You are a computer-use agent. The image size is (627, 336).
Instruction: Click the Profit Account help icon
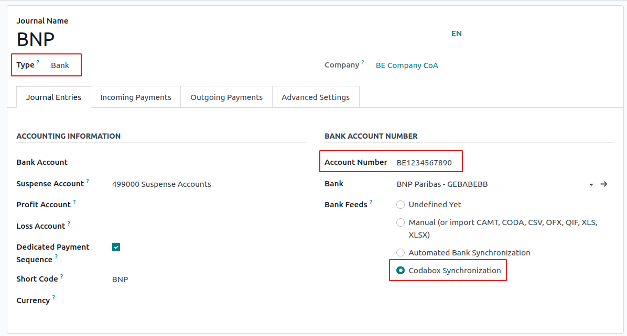[x=74, y=202]
